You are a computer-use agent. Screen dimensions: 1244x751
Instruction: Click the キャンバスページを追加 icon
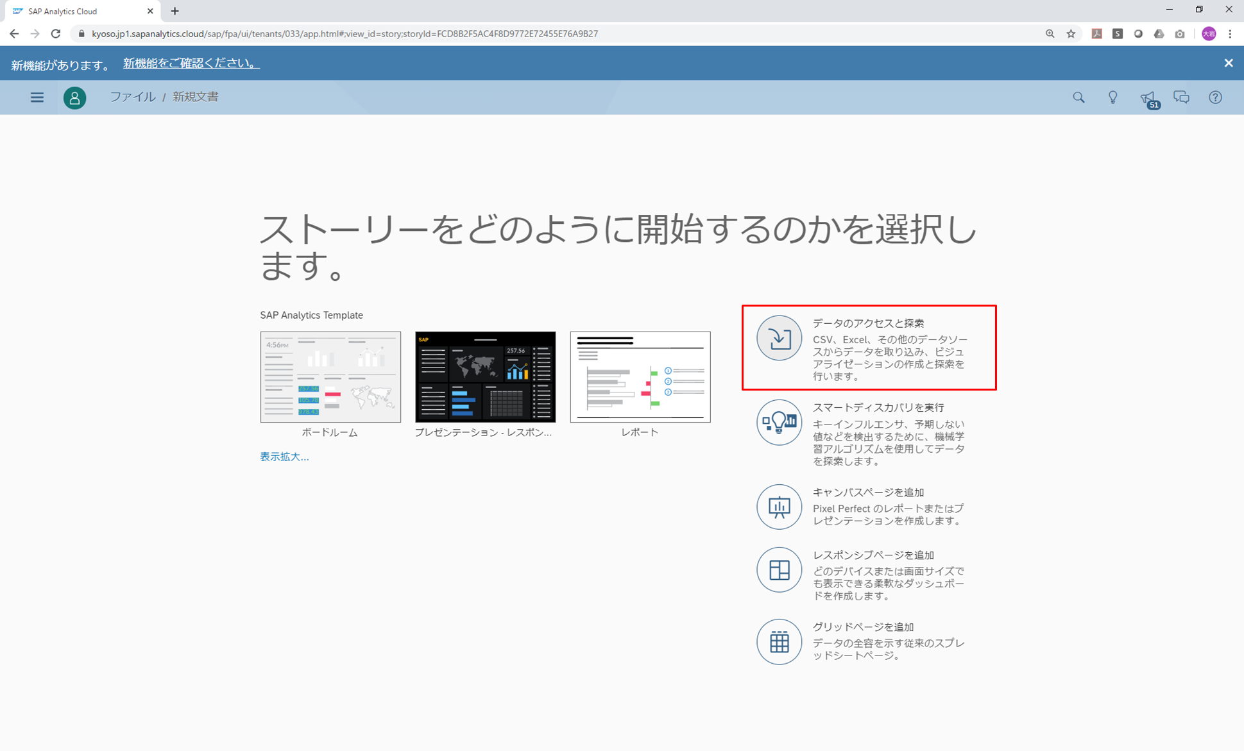pos(779,507)
